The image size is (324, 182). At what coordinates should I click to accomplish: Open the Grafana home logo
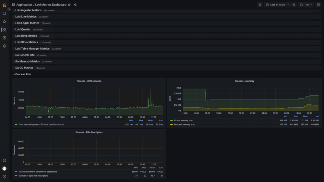pyautogui.click(x=4, y=5)
